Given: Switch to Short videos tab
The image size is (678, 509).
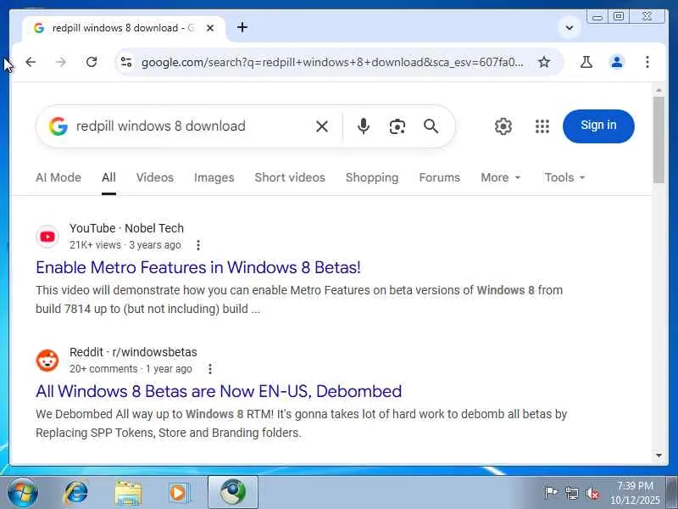Looking at the screenshot, I should point(290,177).
